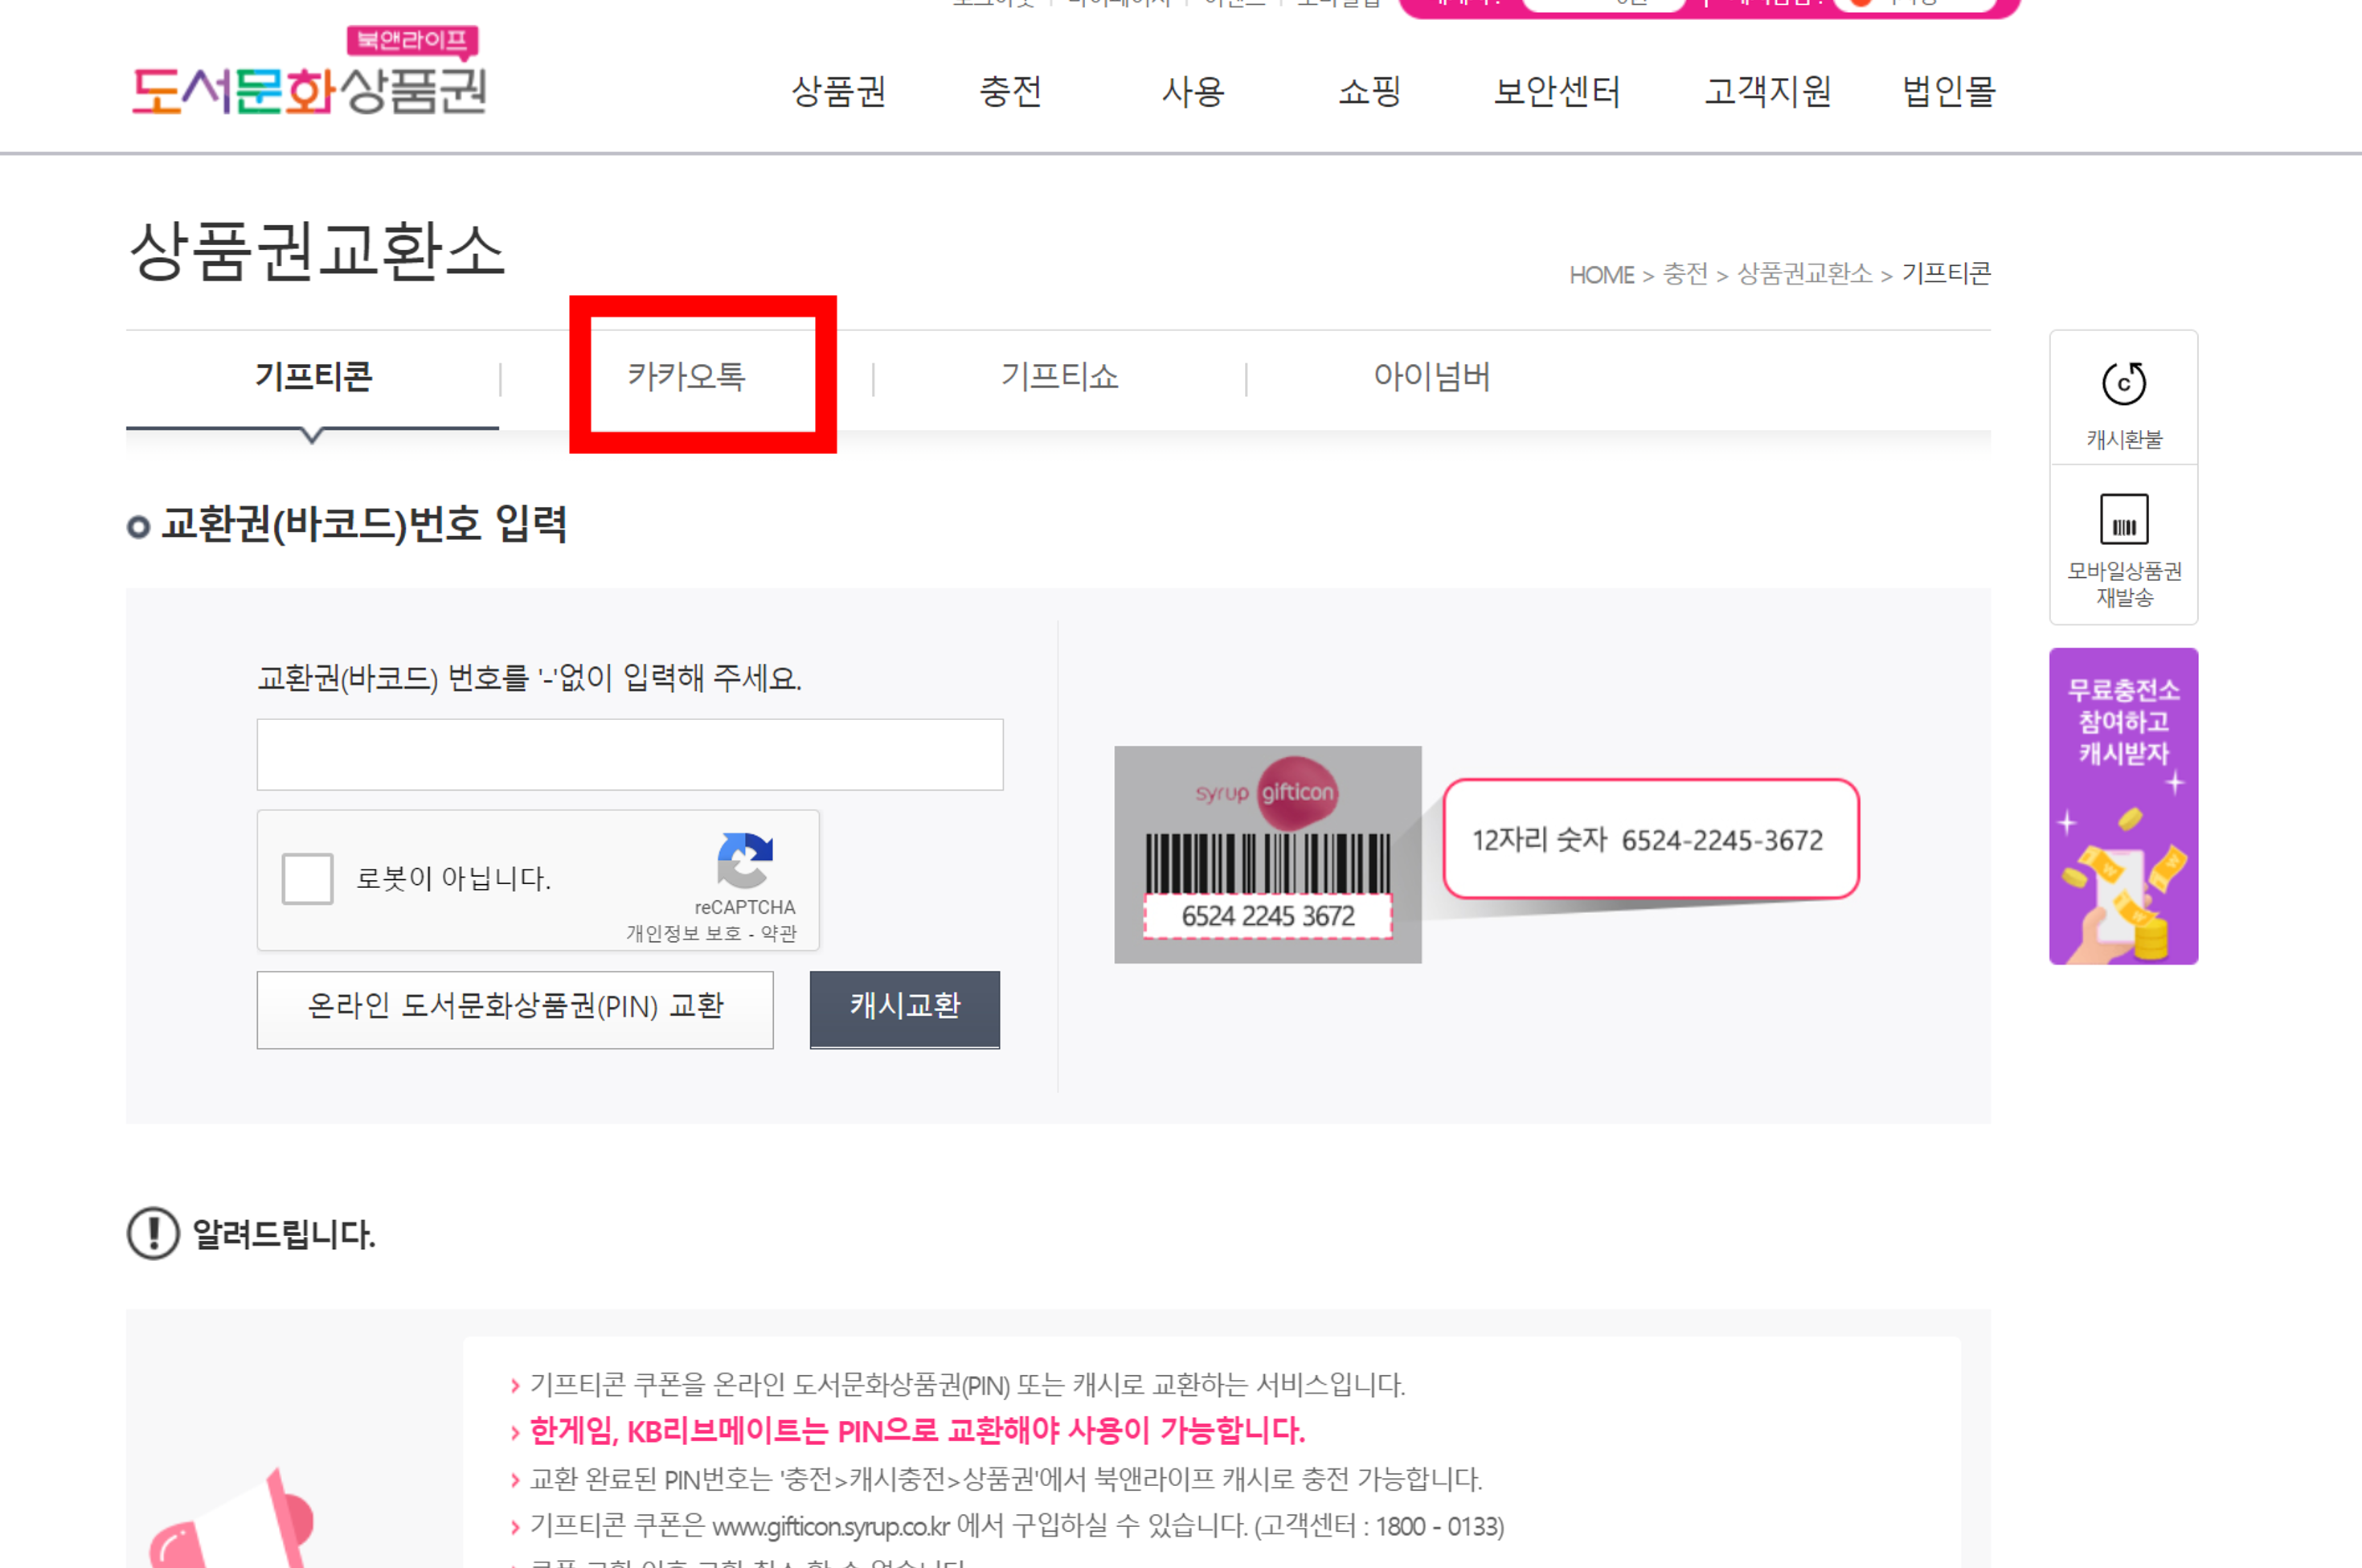Open the 고객지원 menu

pyautogui.click(x=1767, y=92)
